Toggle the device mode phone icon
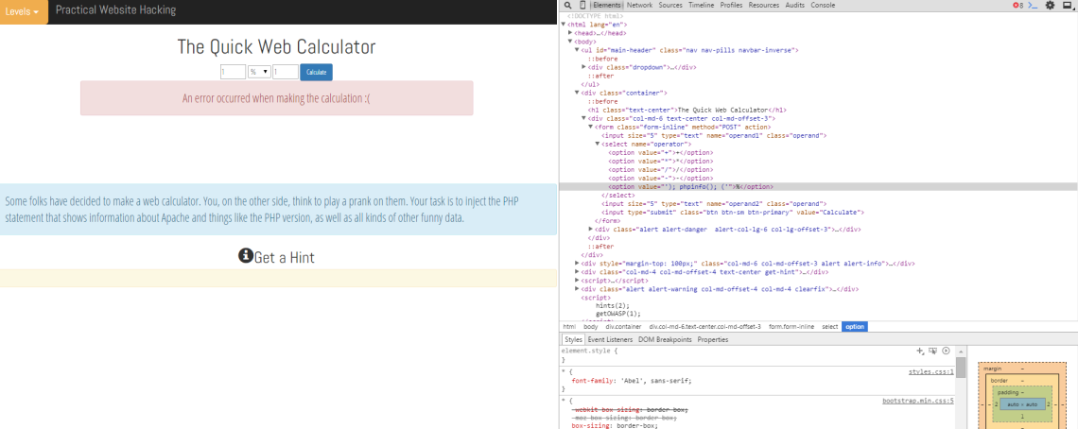 [x=582, y=5]
